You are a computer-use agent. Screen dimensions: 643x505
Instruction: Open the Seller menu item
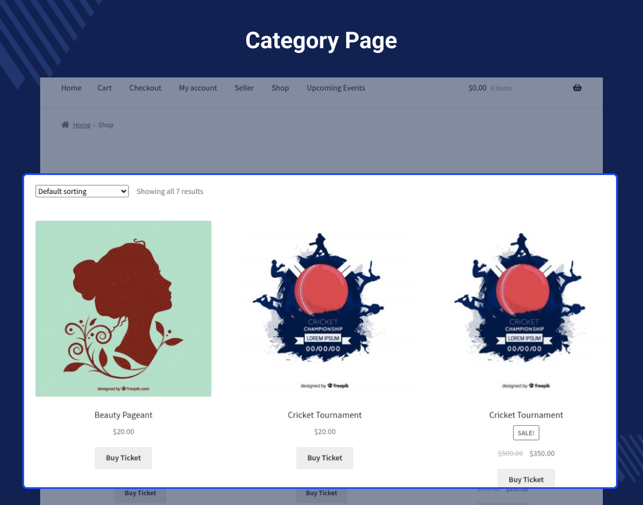244,88
